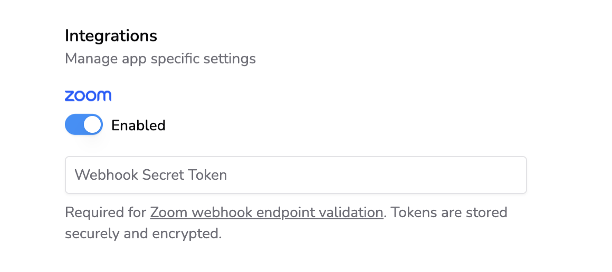Click the word "Zoom" in the underlined link
The image size is (612, 272).
[x=168, y=212]
